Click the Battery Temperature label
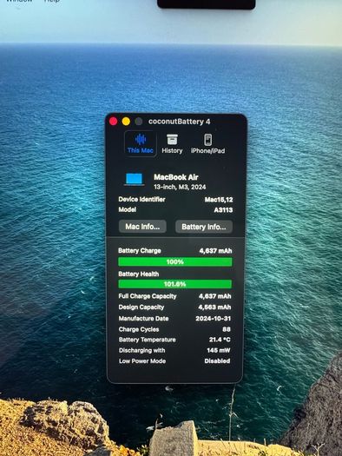Viewport: 342px width, 456px height. tap(147, 340)
